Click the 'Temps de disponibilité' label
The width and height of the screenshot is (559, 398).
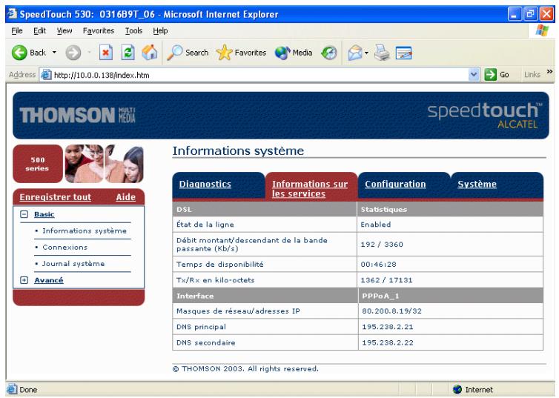(x=220, y=264)
